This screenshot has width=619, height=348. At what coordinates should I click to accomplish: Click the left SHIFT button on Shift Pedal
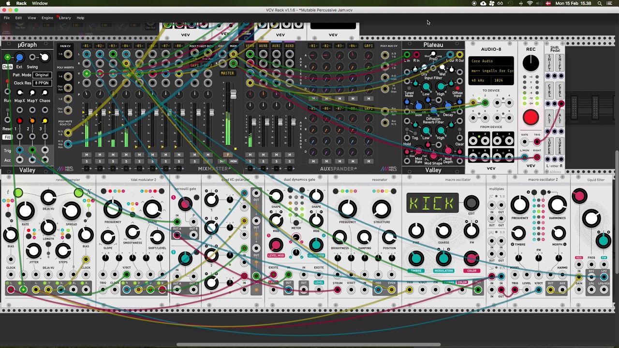tap(549, 62)
